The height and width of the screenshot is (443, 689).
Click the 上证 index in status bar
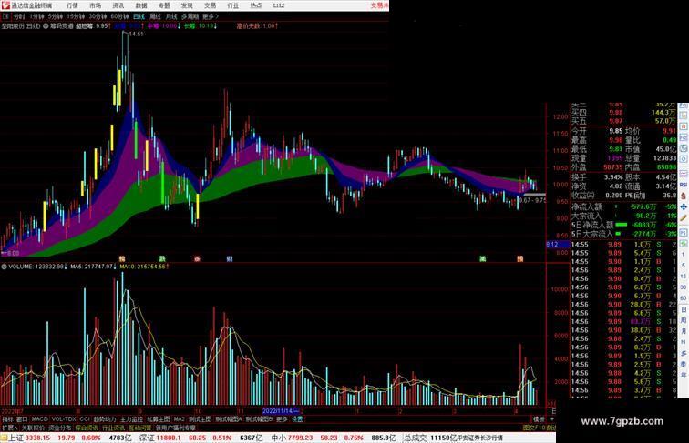tap(15, 438)
